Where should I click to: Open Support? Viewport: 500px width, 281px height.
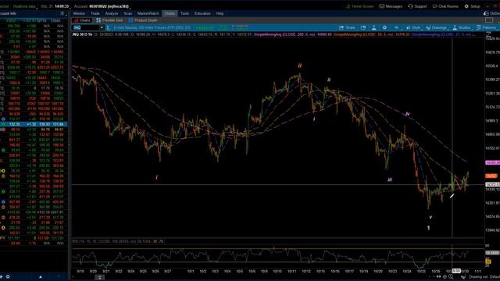point(417,6)
